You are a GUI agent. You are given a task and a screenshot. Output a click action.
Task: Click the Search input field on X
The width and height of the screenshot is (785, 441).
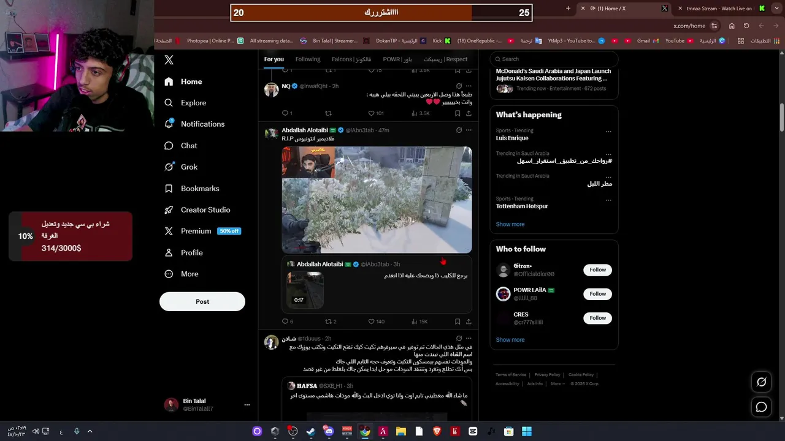tap(554, 59)
